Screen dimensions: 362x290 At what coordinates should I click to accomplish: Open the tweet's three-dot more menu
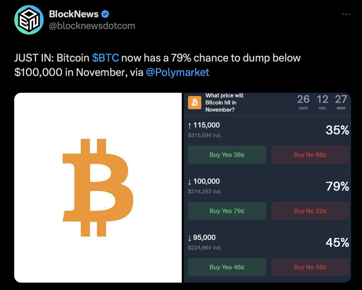click(346, 14)
